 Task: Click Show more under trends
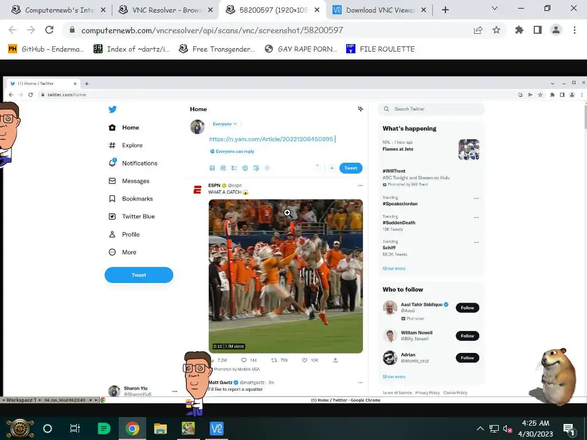click(394, 269)
